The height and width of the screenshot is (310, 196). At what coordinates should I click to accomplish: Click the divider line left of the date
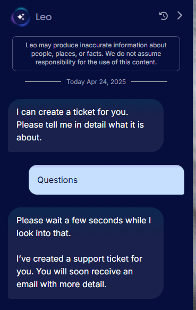coord(43,81)
